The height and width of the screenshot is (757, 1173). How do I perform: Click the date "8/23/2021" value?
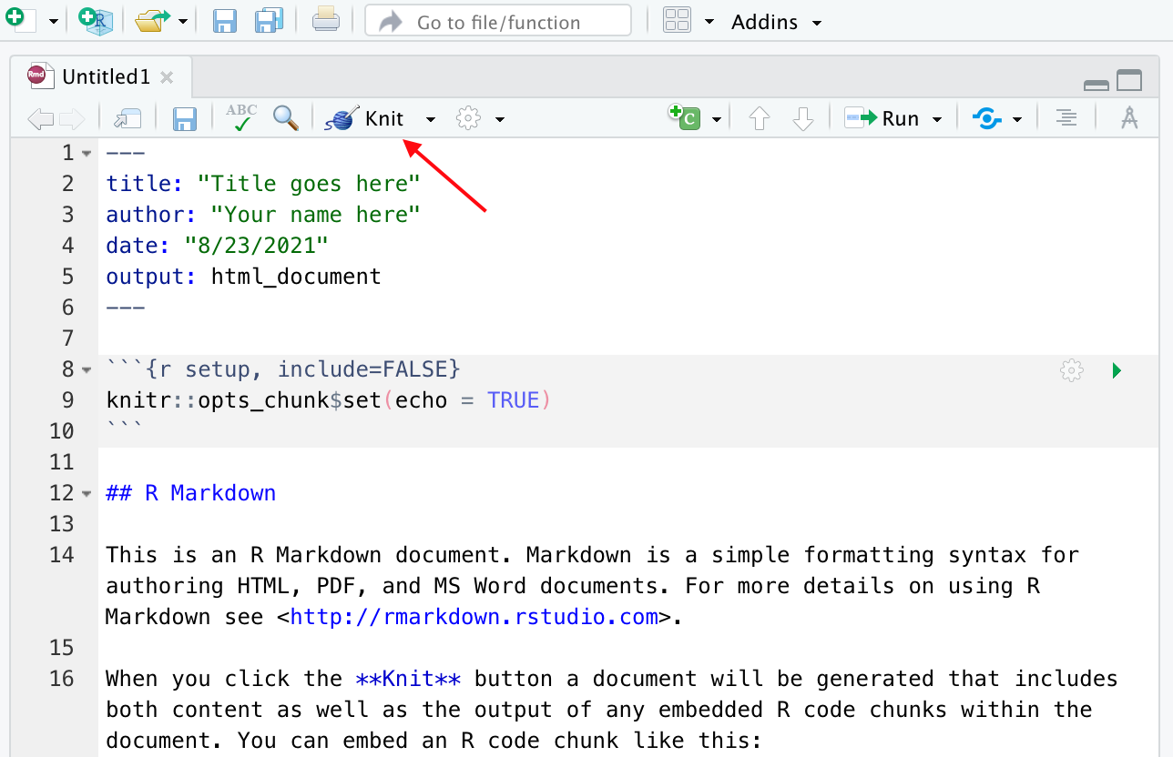[256, 246]
